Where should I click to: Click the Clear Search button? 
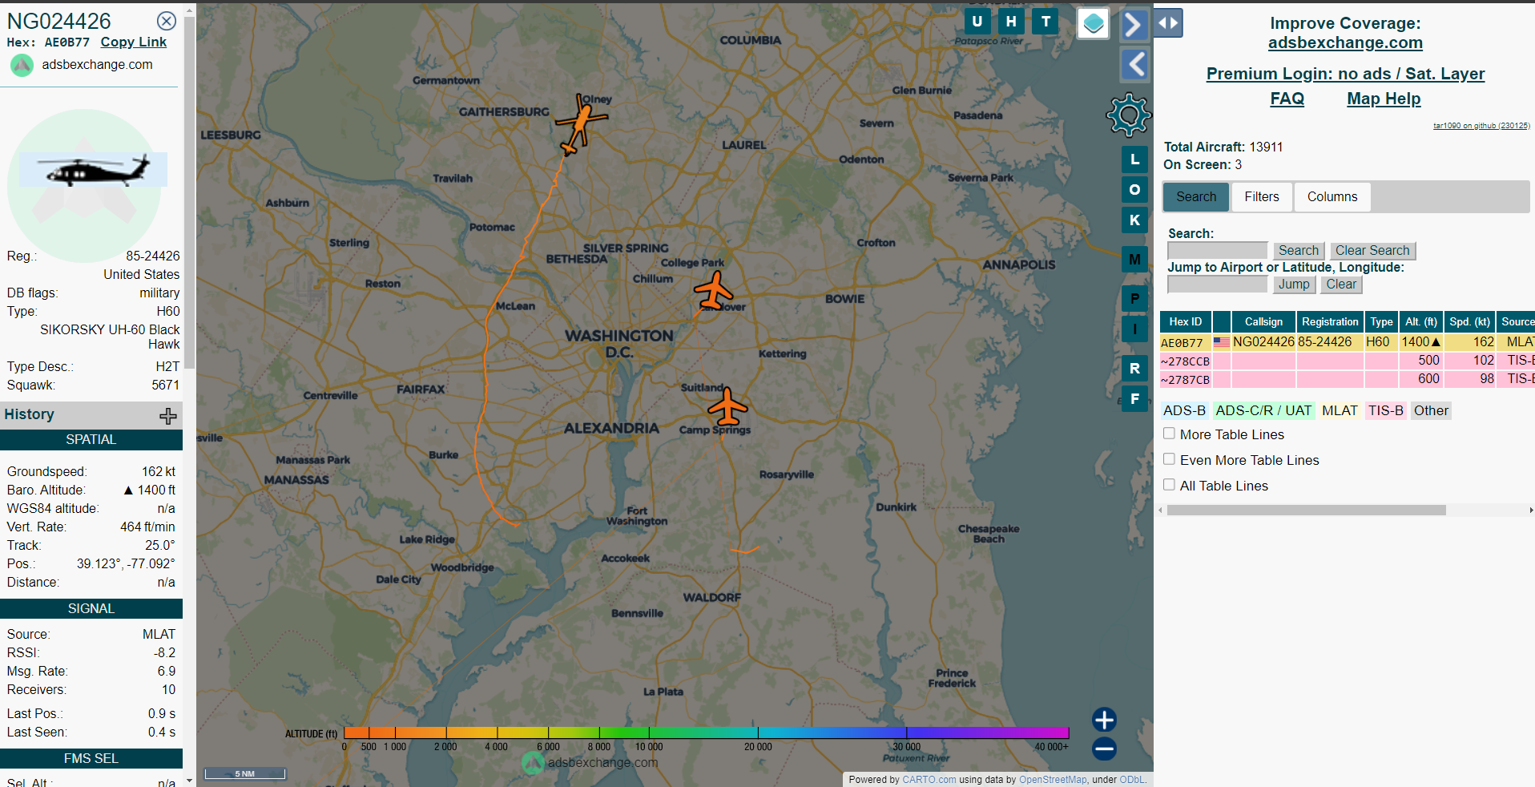tap(1372, 251)
